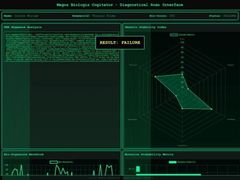Viewport: 240px width, 180px height.
Task: Click the Status value 'FAILURE' in header
Action: (x=230, y=16)
